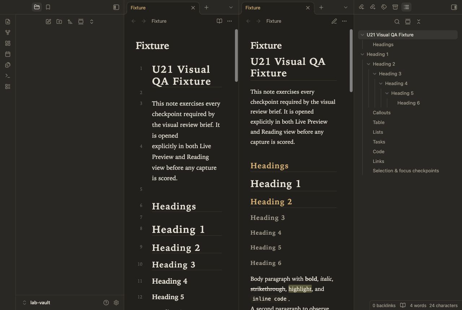Open more options in the reading pane
Viewport: 462px width, 310px height.
344,21
